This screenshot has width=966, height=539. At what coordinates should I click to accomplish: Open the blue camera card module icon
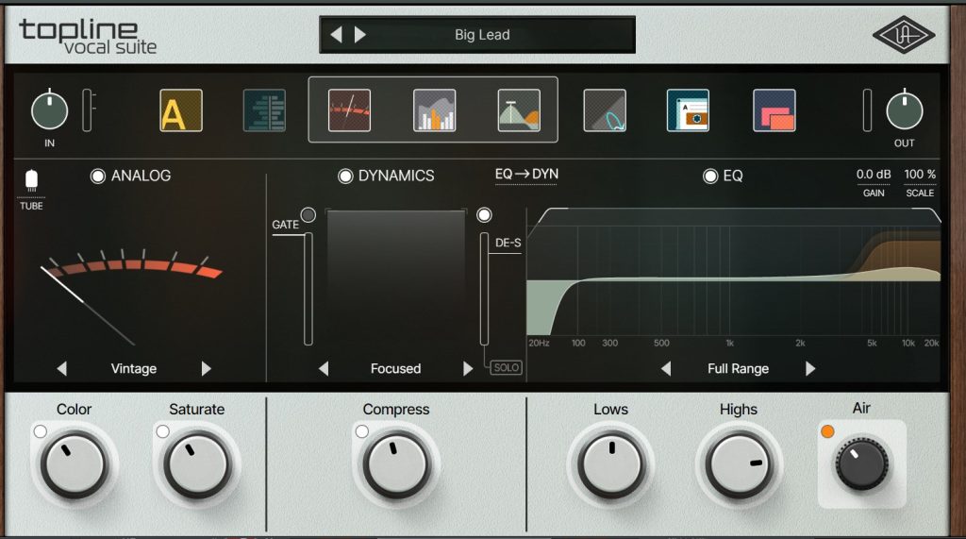pos(688,110)
